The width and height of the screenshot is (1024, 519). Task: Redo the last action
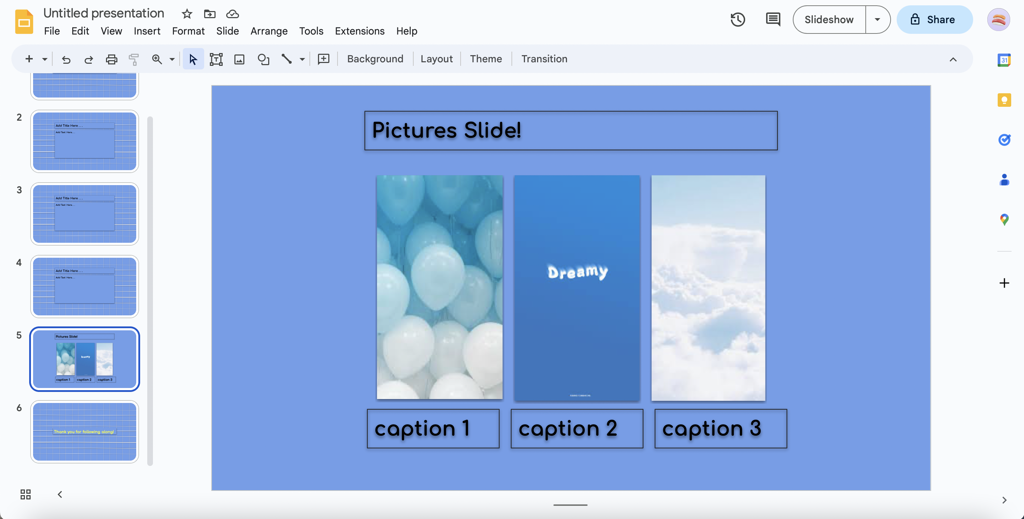89,59
